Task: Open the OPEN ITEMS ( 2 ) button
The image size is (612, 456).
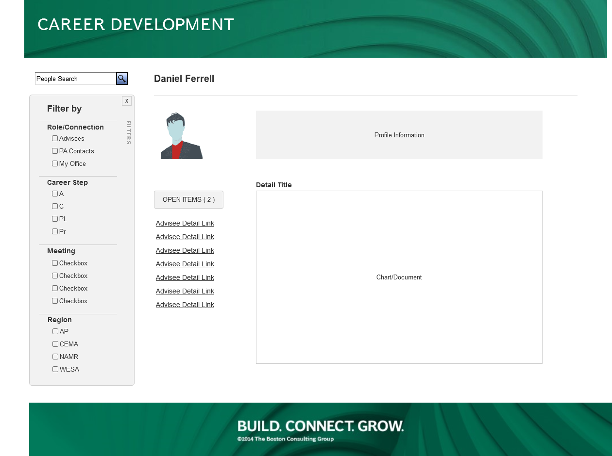Action: coord(188,199)
